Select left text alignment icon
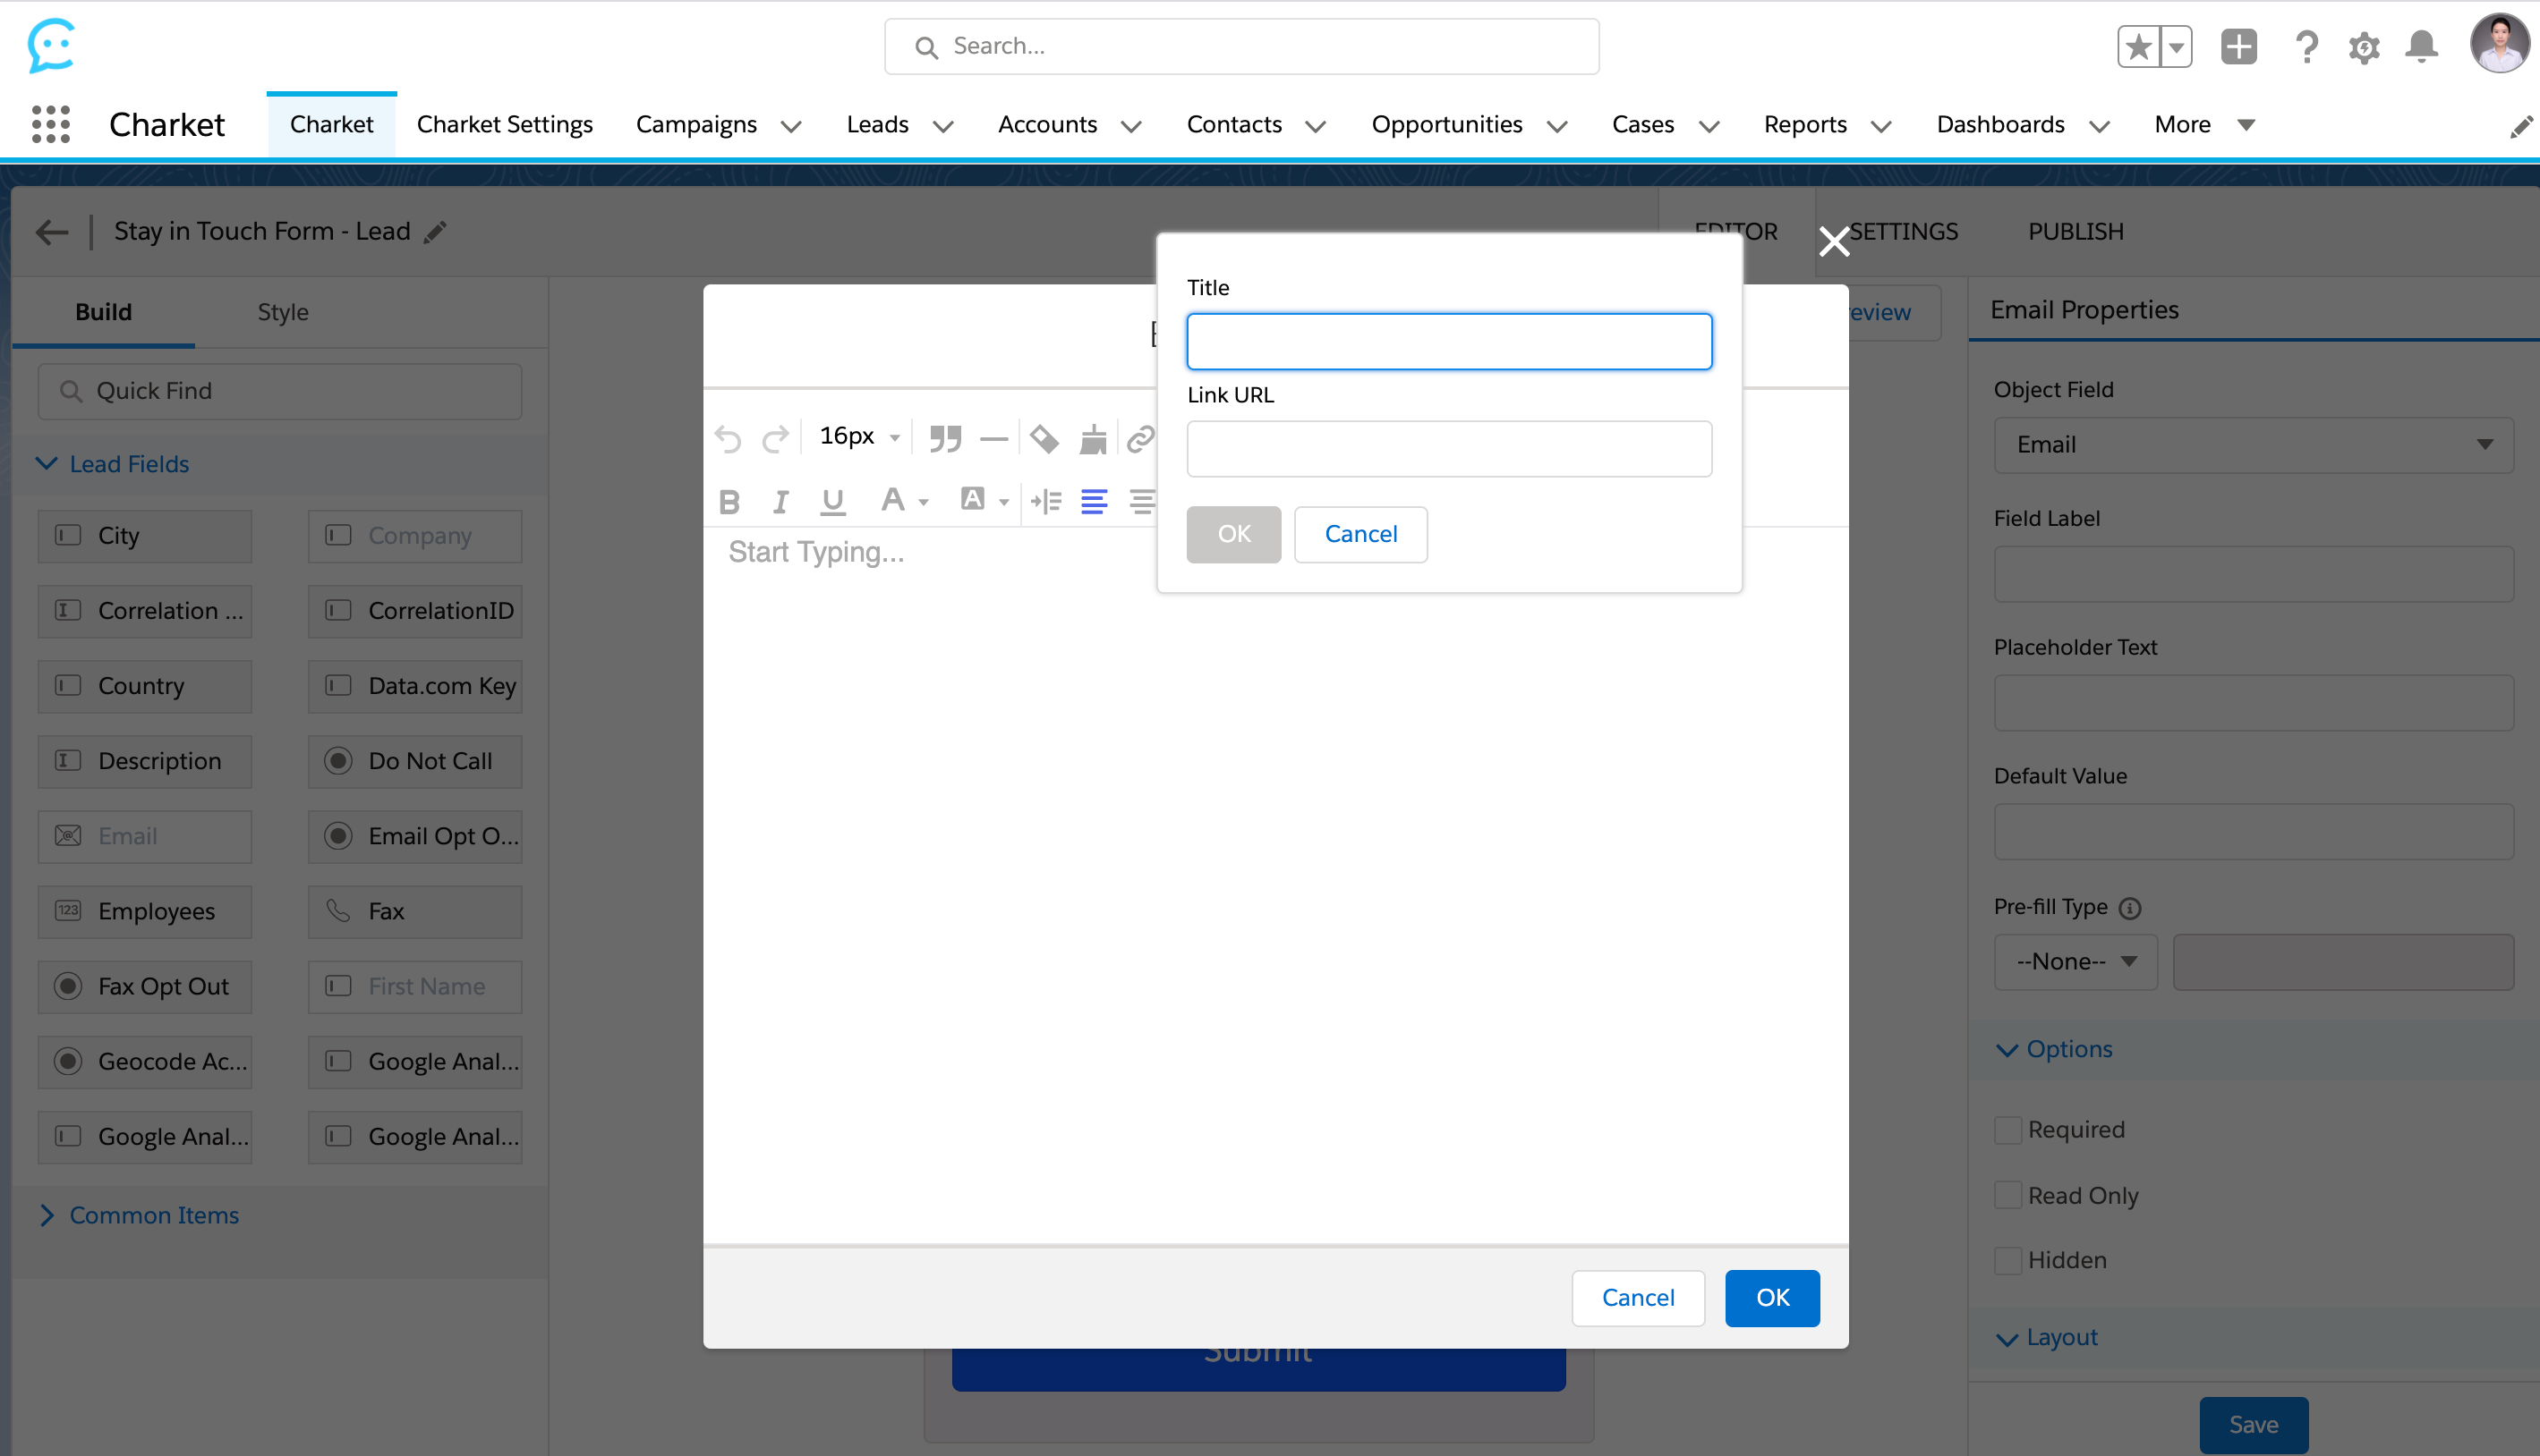The image size is (2540, 1456). [x=1094, y=501]
